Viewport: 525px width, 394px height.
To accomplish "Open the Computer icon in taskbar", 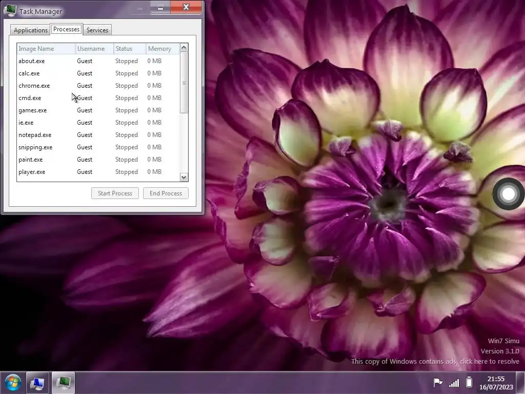I will pos(37,383).
